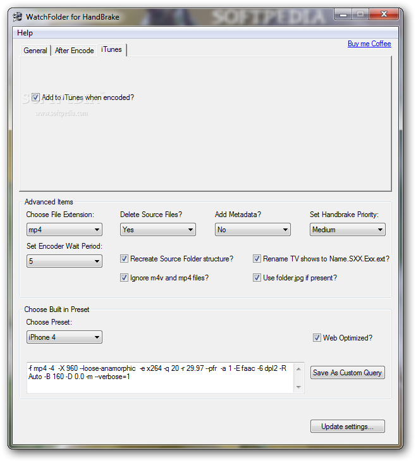This screenshot has height=462, width=416.
Task: Open the Add Metadata dropdown
Action: [x=253, y=230]
